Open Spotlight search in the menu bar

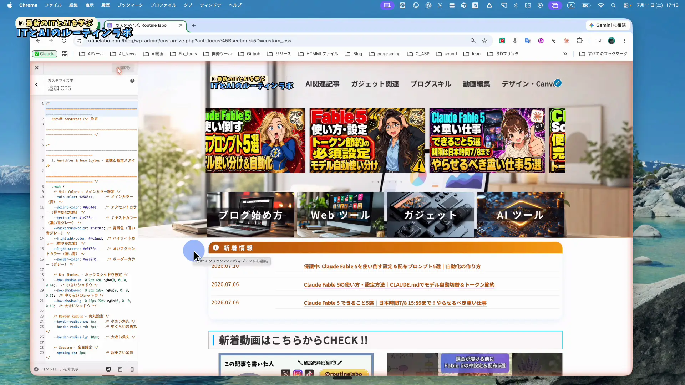point(613,5)
